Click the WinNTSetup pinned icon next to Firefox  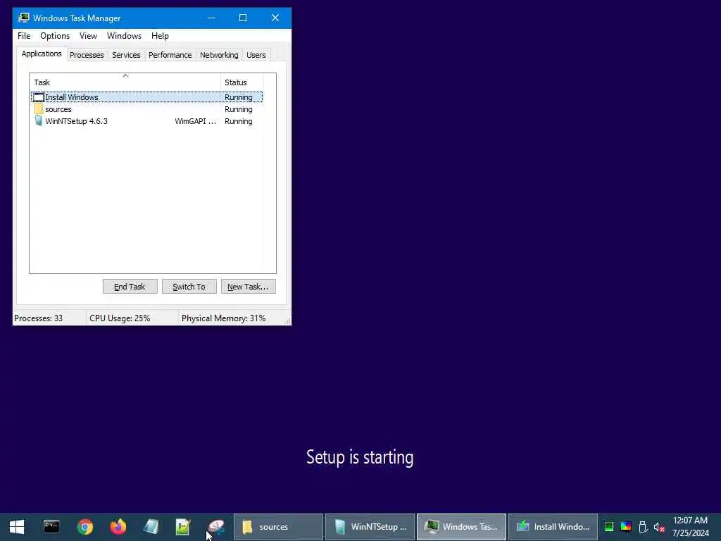click(151, 526)
